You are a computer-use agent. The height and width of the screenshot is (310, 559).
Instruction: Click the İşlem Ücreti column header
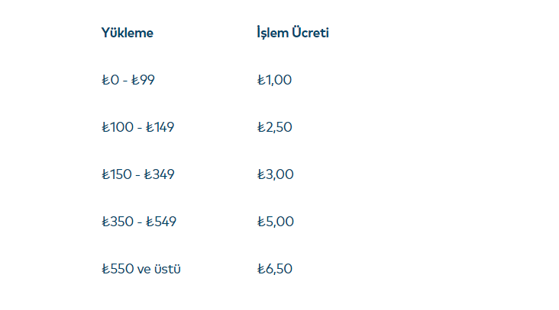point(292,33)
